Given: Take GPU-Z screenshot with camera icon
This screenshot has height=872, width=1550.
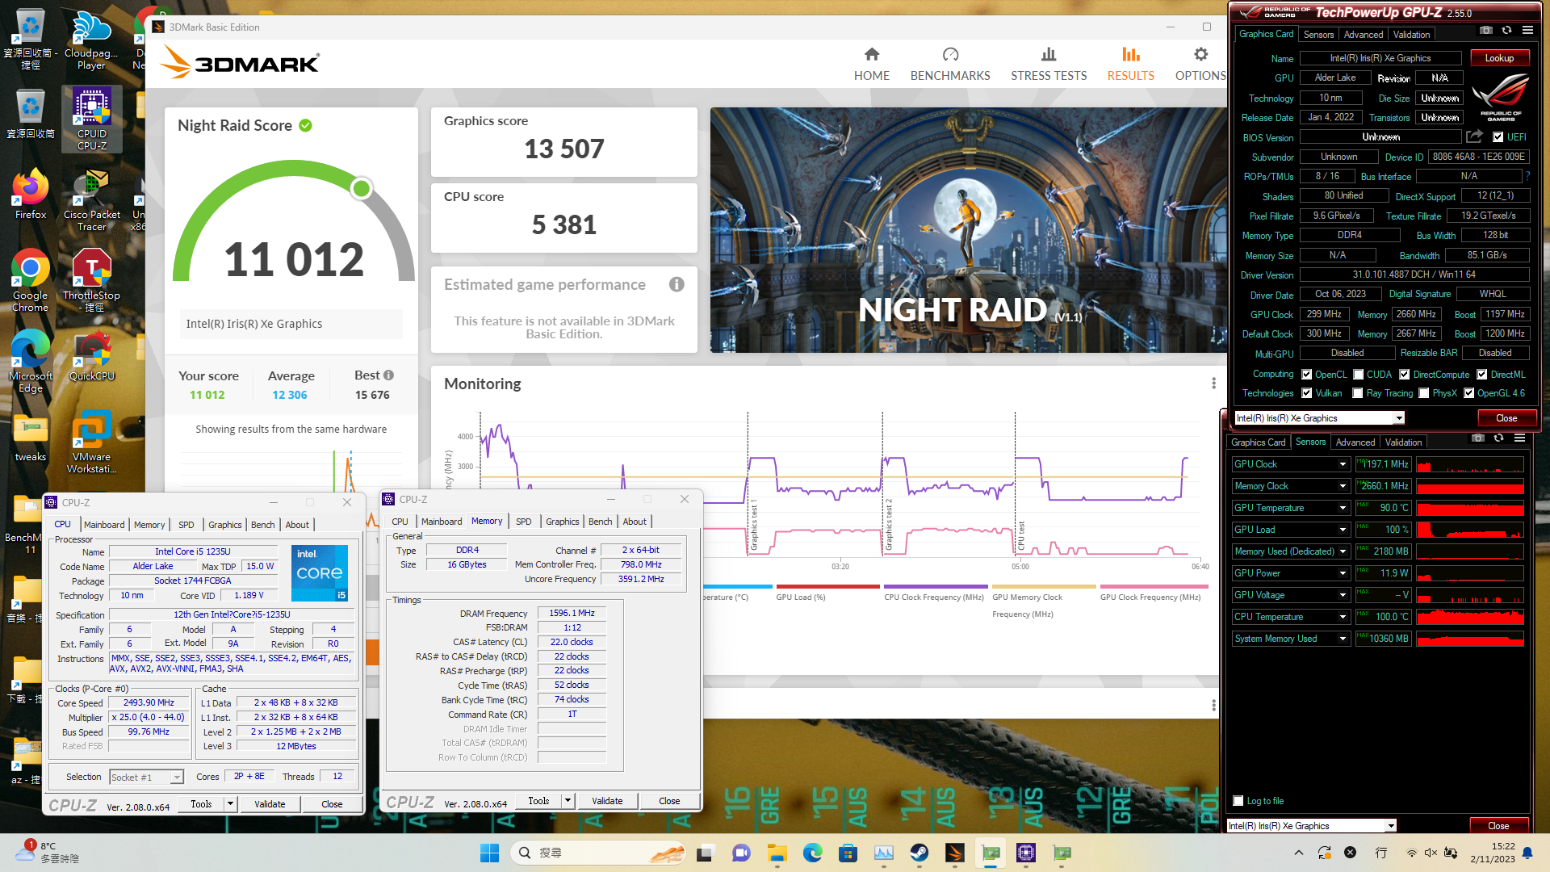Looking at the screenshot, I should coord(1486,31).
